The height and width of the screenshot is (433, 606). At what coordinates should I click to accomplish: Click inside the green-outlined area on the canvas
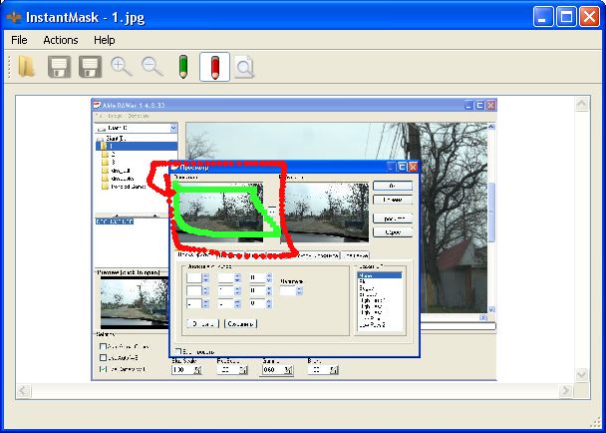pyautogui.click(x=221, y=211)
